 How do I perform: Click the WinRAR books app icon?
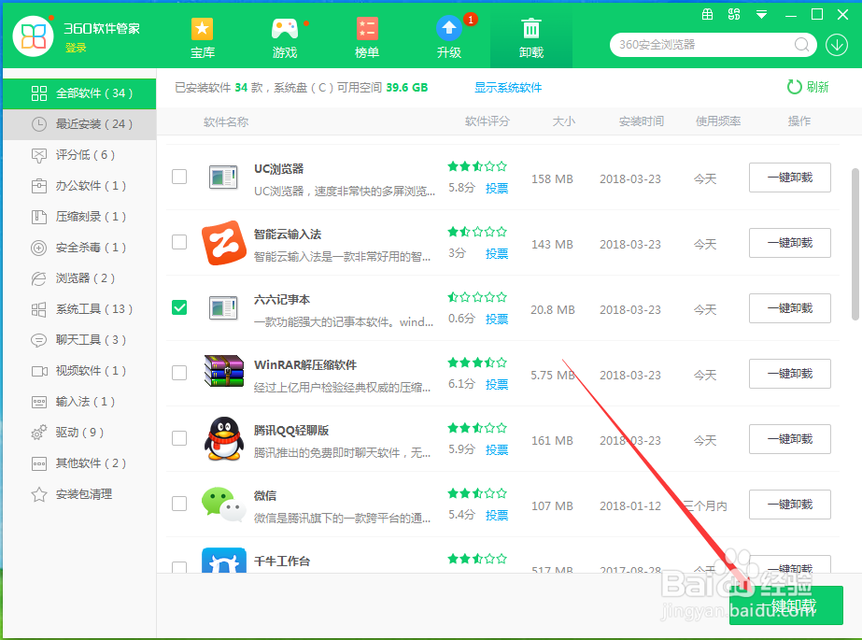224,371
